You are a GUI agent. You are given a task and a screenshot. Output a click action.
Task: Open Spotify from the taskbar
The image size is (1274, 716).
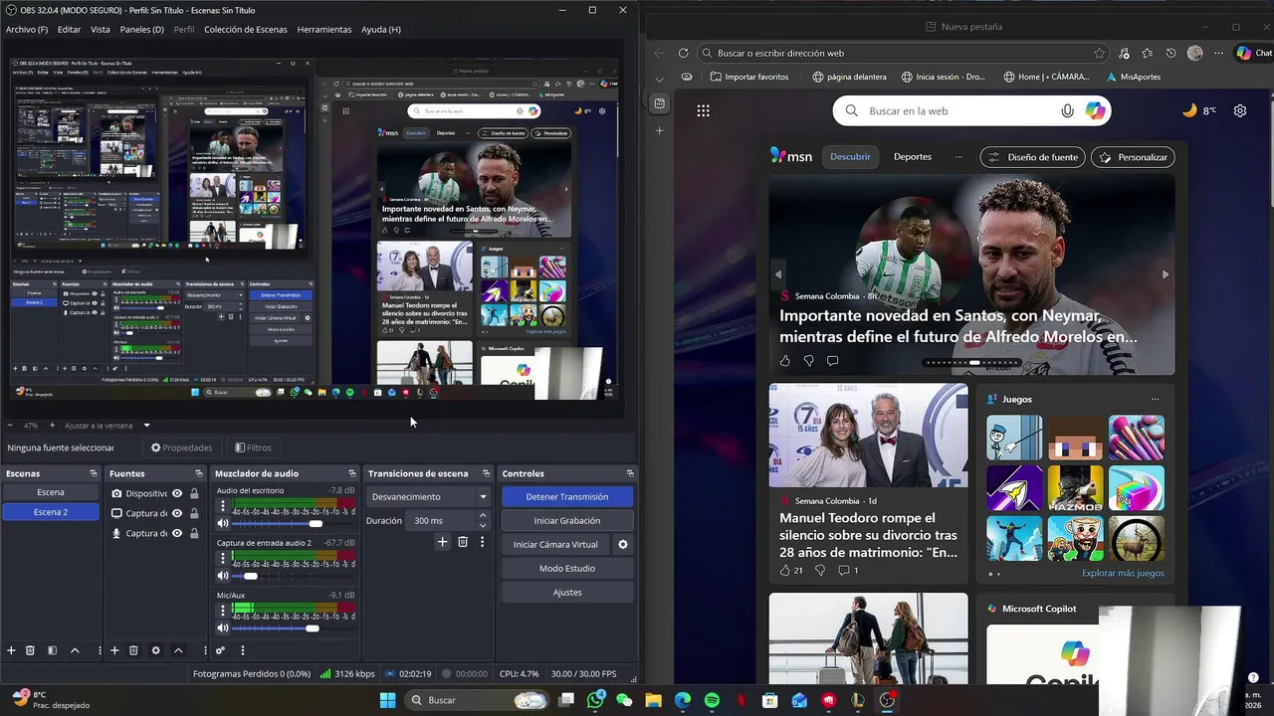coord(712,700)
